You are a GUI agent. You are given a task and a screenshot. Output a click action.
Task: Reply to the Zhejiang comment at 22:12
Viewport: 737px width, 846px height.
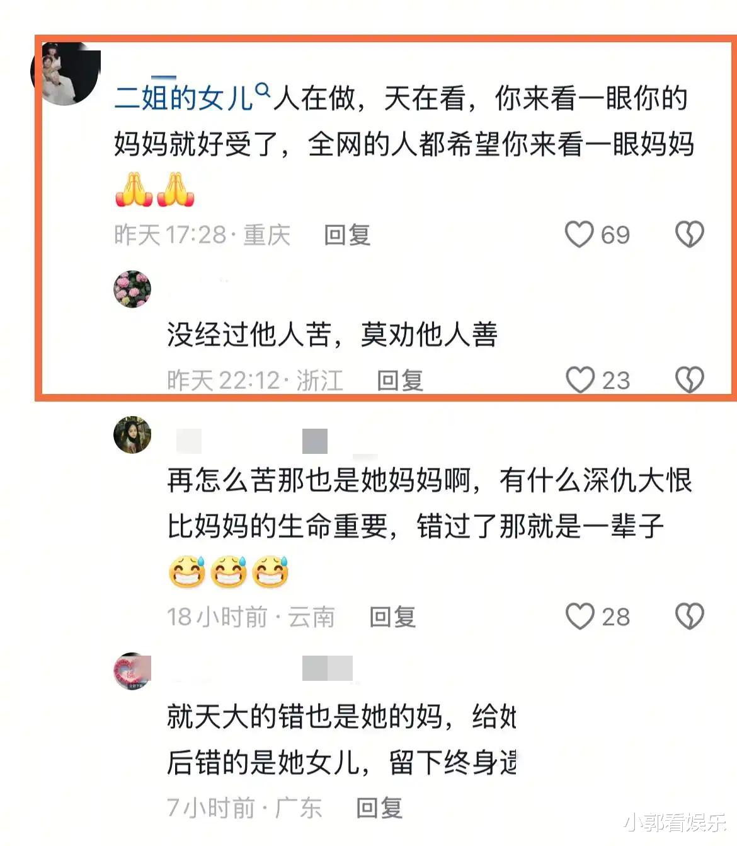click(400, 381)
